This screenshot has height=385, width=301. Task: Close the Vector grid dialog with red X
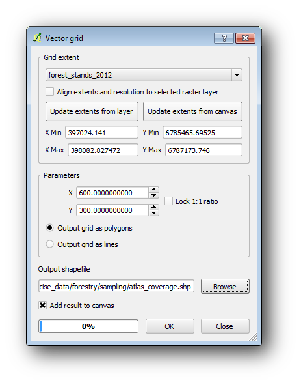click(x=245, y=38)
